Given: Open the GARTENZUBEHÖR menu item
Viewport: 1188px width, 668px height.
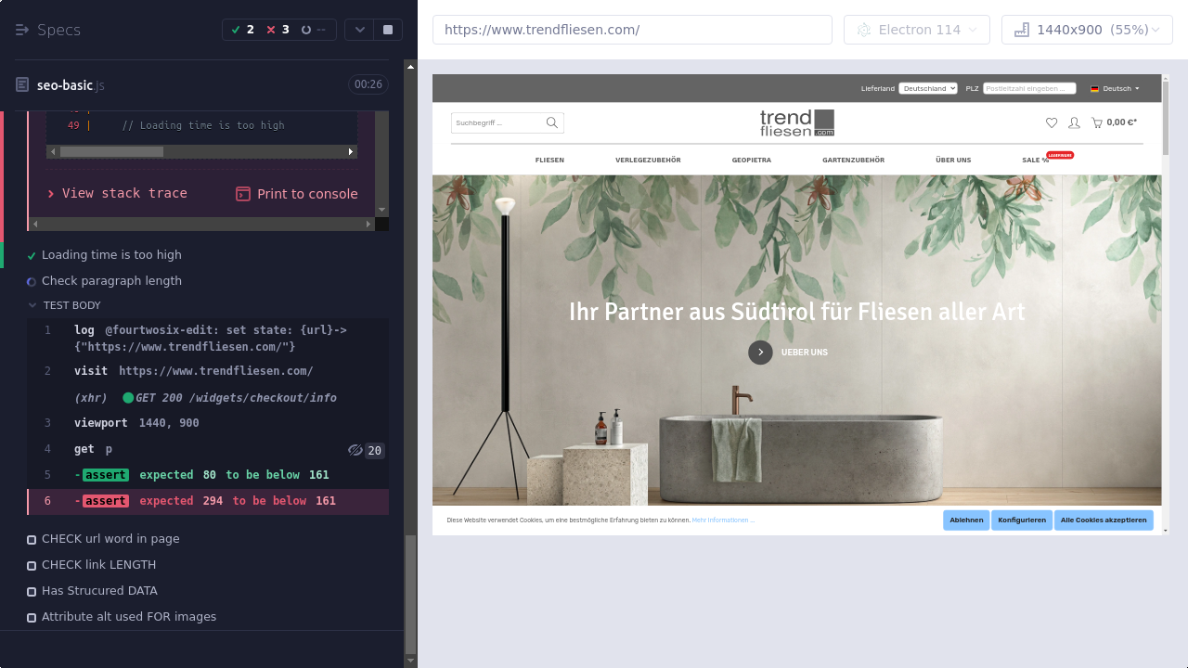Looking at the screenshot, I should coord(853,161).
